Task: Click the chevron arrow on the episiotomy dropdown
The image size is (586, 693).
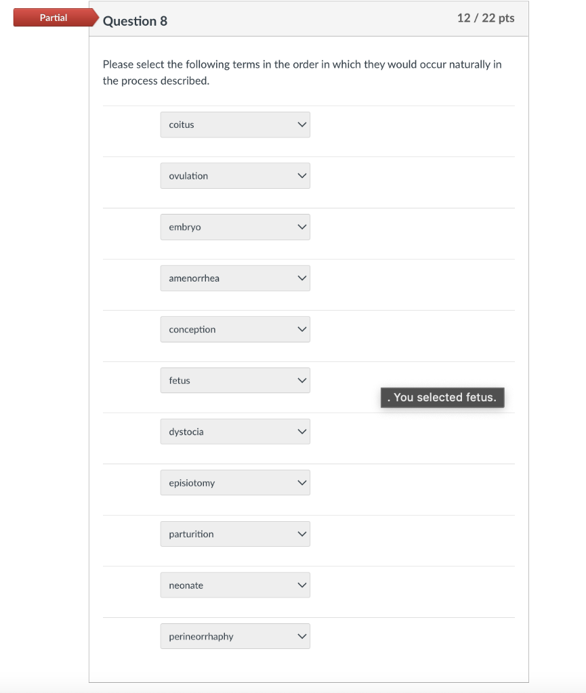Action: 302,483
